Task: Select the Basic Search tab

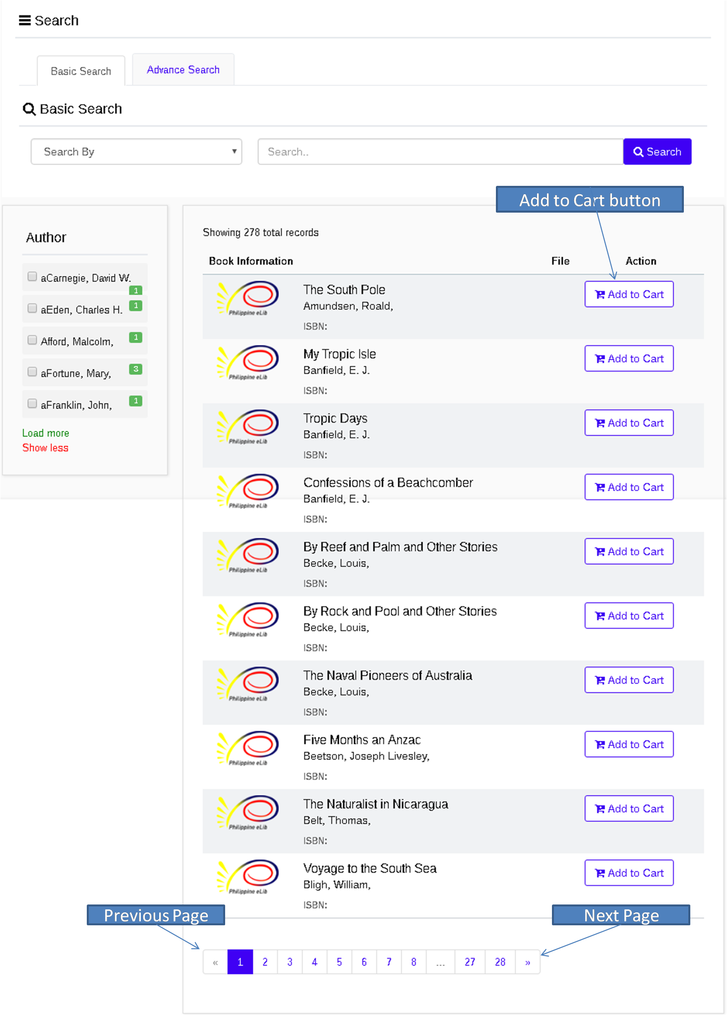Action: click(x=81, y=71)
